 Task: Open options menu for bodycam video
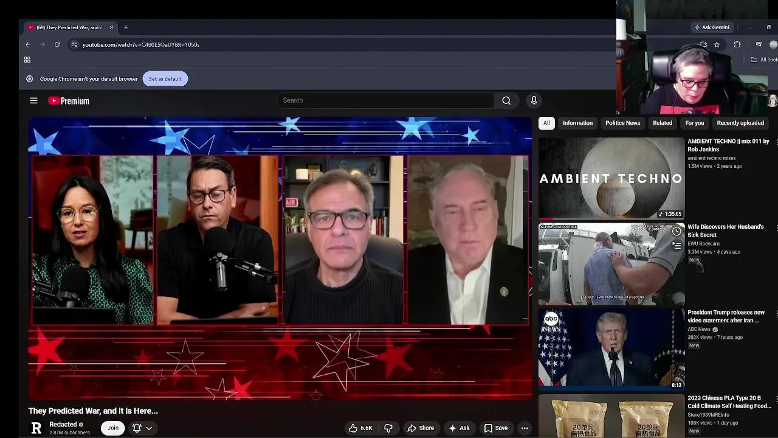776,228
